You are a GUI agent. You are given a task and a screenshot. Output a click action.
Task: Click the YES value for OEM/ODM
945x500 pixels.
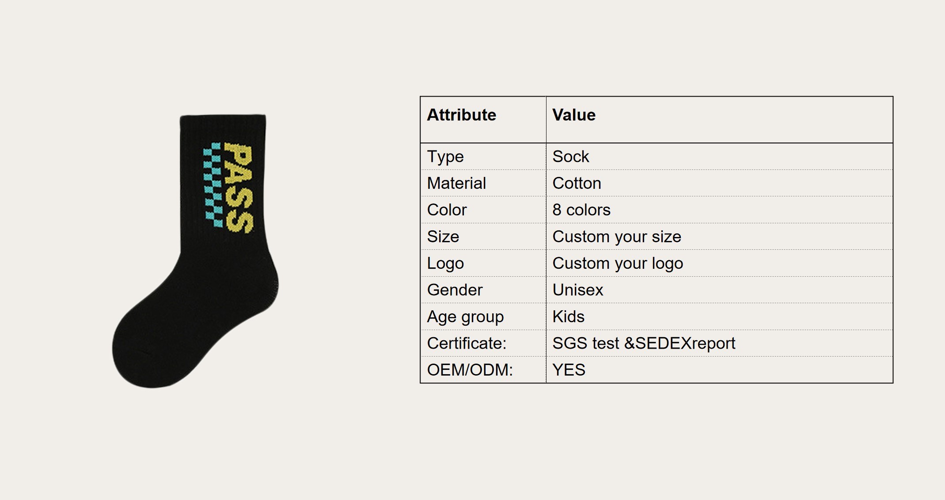click(x=569, y=370)
